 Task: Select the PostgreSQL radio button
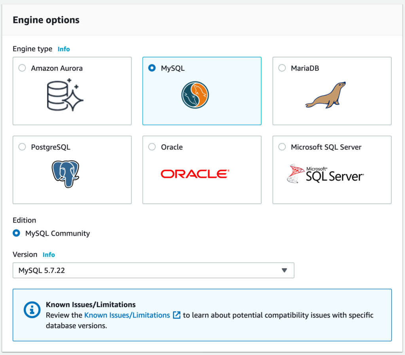point(22,147)
